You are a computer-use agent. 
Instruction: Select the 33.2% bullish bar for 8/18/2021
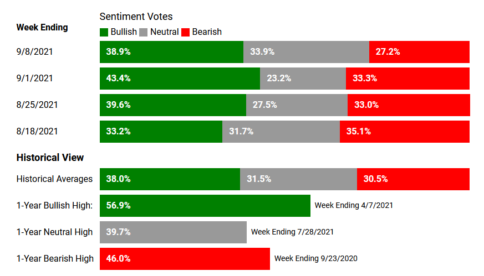(x=161, y=132)
